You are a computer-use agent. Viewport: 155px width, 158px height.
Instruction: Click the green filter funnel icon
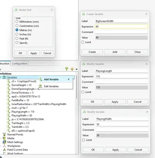pos(66,69)
